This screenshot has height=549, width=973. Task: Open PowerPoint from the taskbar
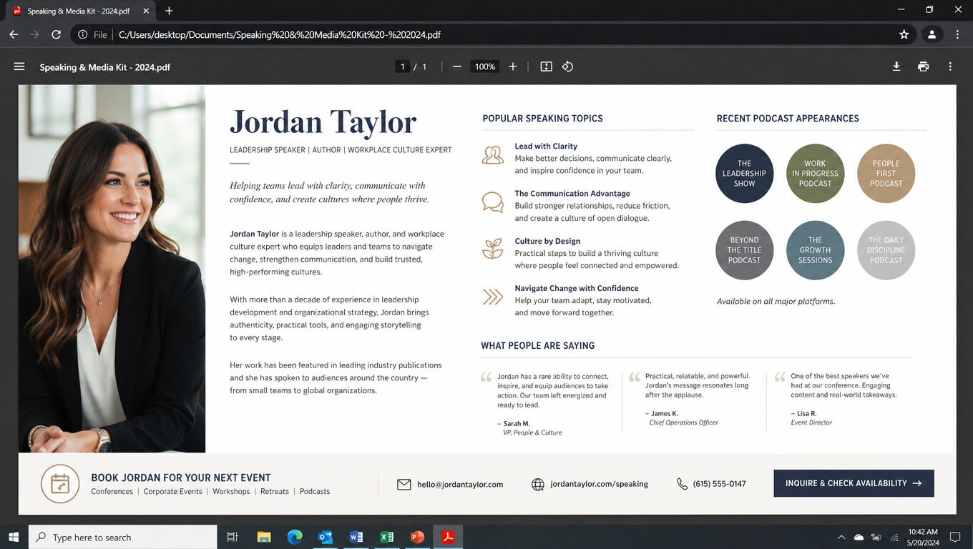pyautogui.click(x=418, y=537)
